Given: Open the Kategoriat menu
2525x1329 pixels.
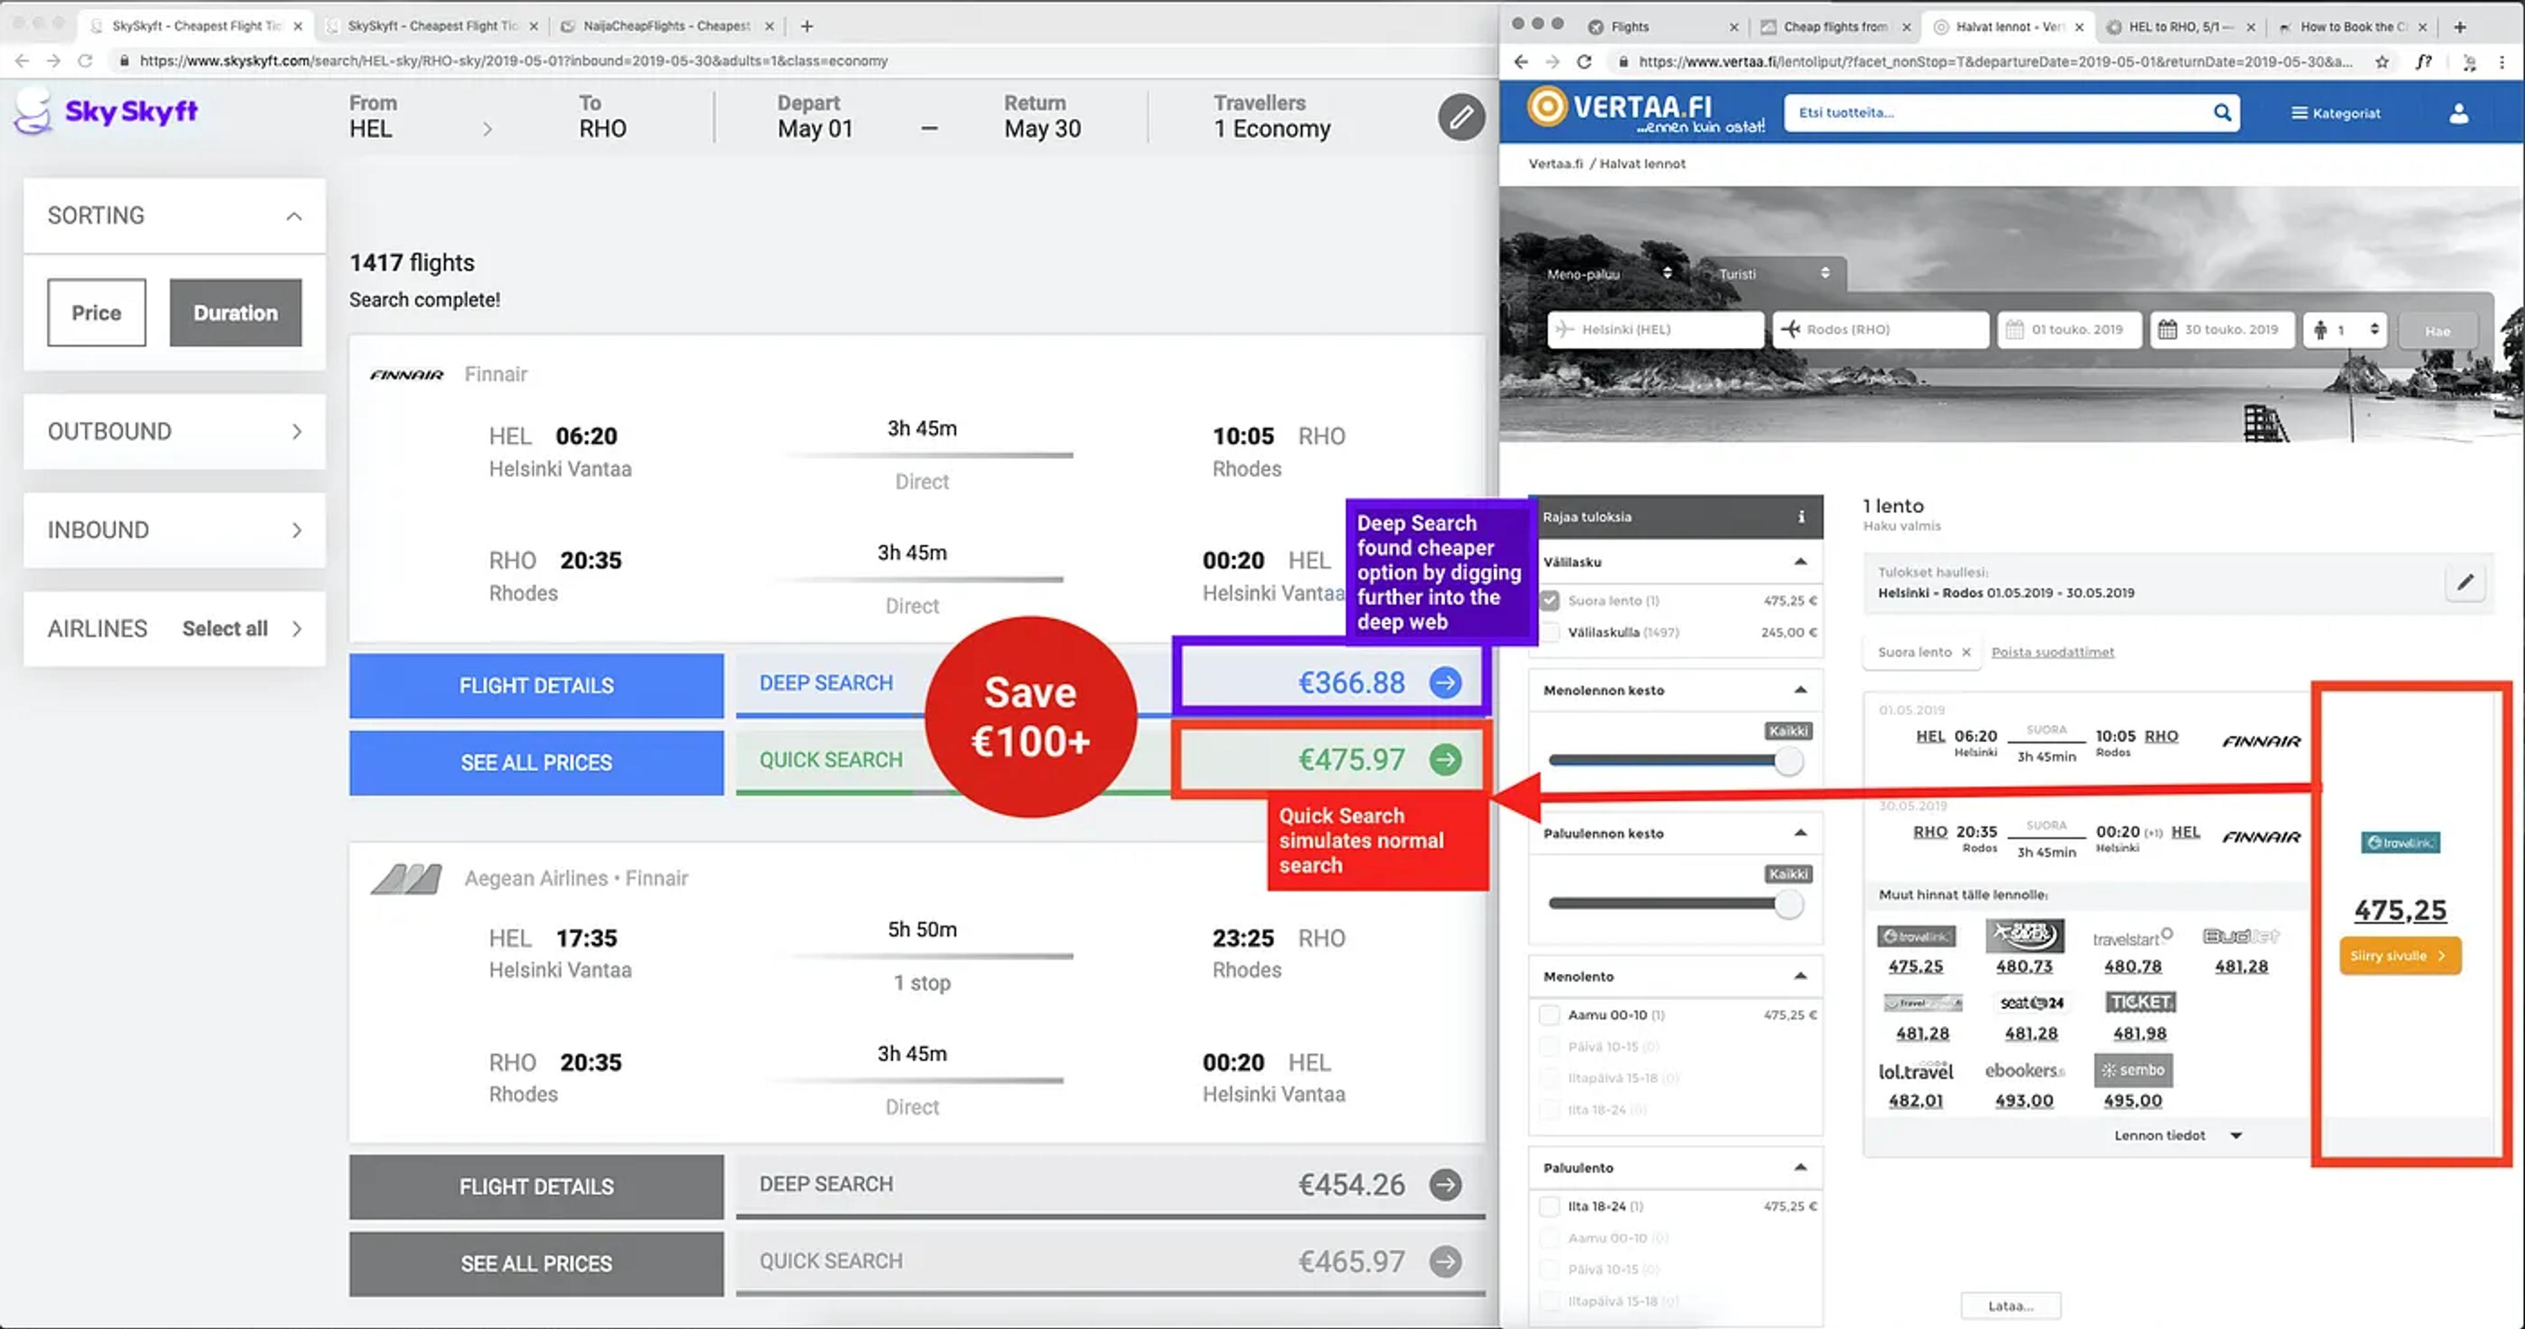Looking at the screenshot, I should coord(2336,114).
